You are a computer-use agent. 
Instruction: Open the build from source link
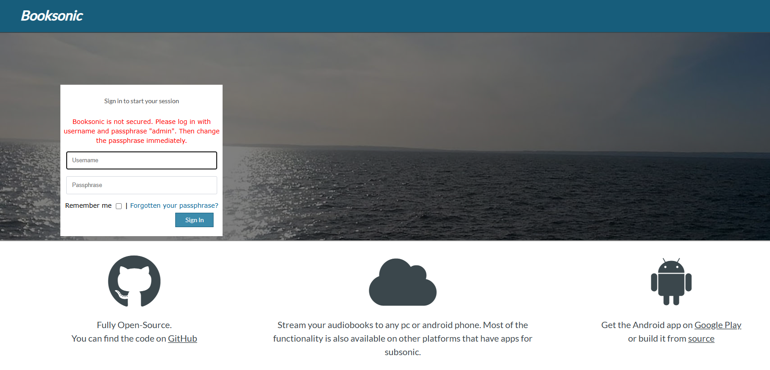pyautogui.click(x=701, y=338)
